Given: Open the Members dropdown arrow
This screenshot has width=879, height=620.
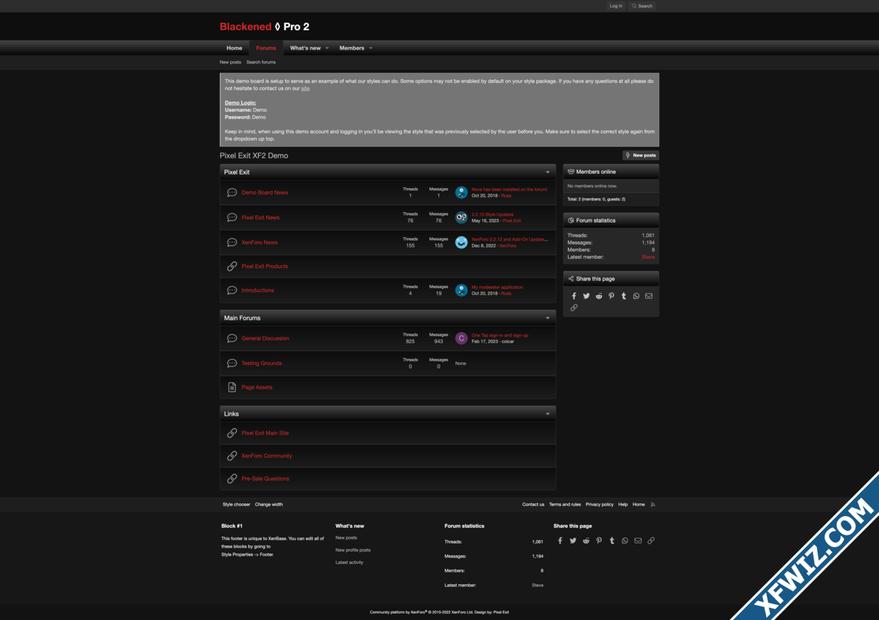Looking at the screenshot, I should 370,48.
